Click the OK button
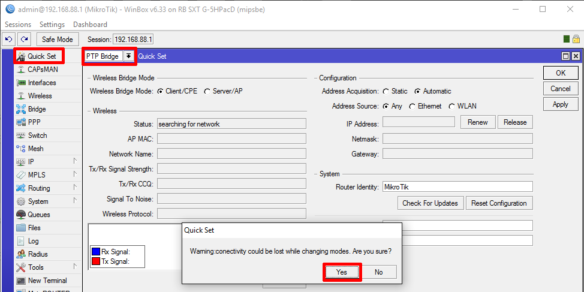The image size is (584, 292). 561,73
